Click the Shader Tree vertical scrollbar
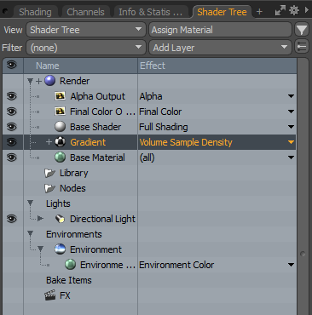The image size is (312, 315). point(303,186)
